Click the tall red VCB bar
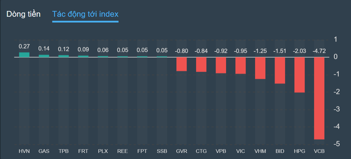This screenshot has height=159, width=351. [x=319, y=98]
